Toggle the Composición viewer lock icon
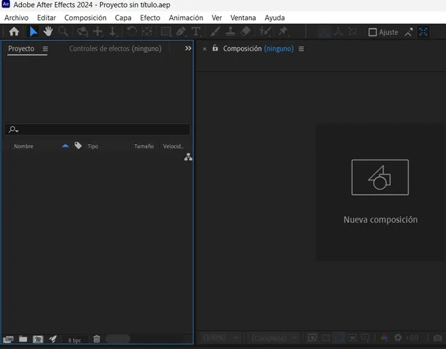 click(x=215, y=48)
